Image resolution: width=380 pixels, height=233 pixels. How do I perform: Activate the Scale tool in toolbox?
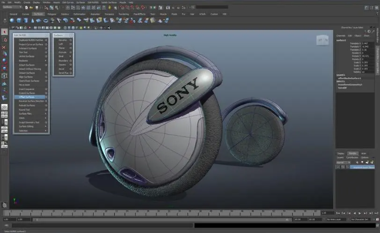[x=4, y=69]
